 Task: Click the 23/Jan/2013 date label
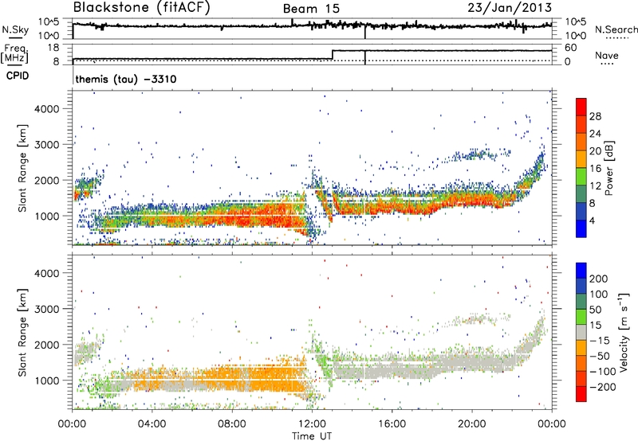tap(510, 8)
